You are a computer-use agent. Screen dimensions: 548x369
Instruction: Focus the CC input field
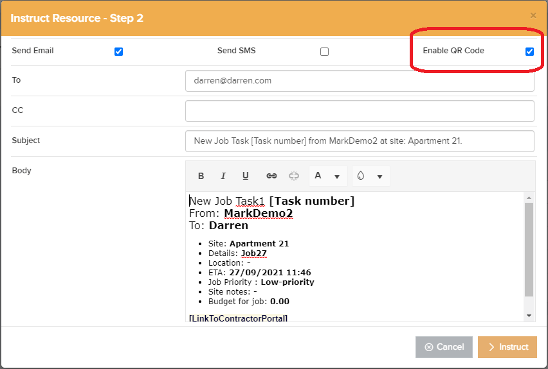[x=360, y=111]
